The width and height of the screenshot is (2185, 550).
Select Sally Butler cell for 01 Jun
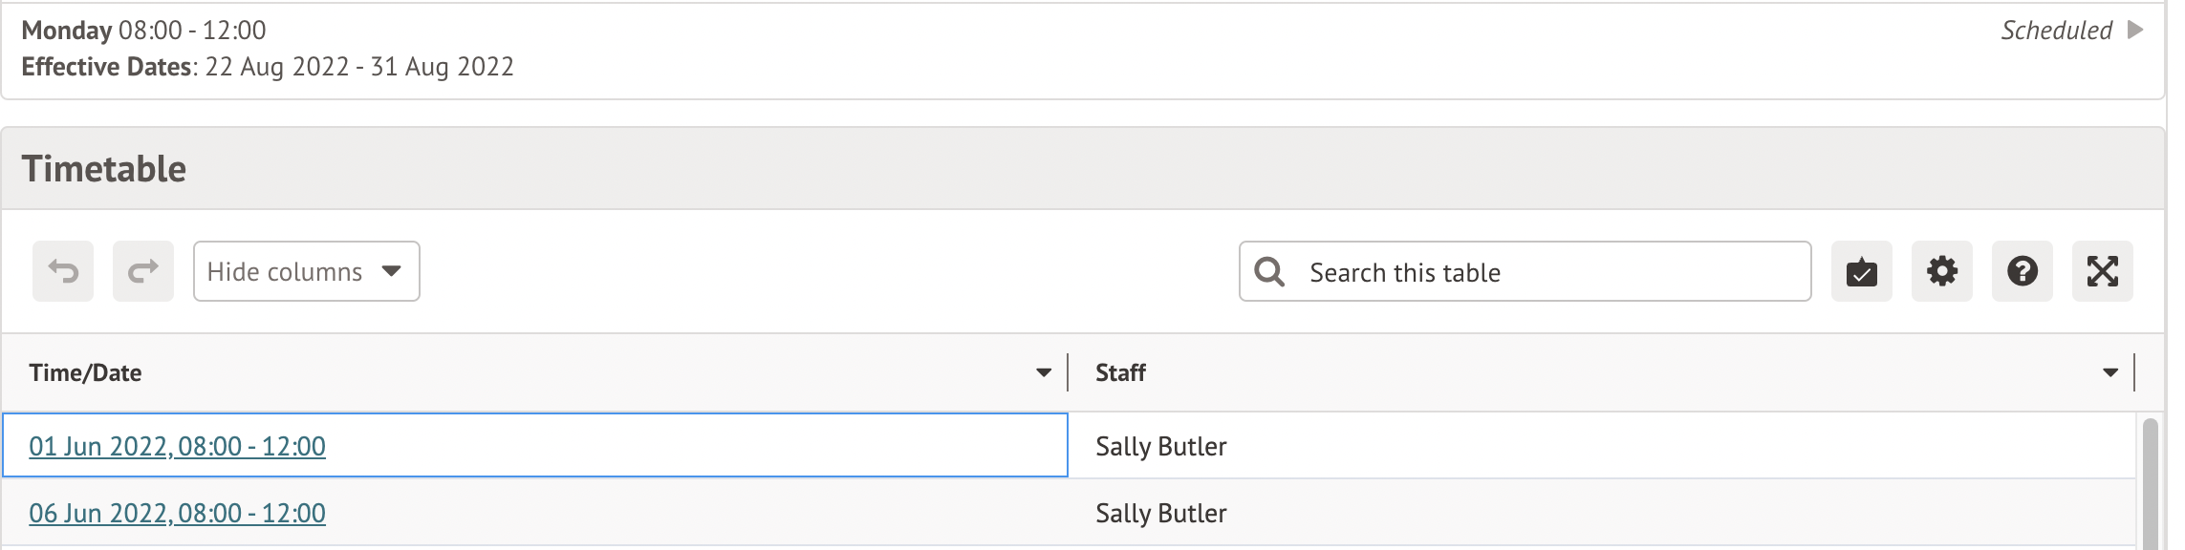(x=1160, y=446)
